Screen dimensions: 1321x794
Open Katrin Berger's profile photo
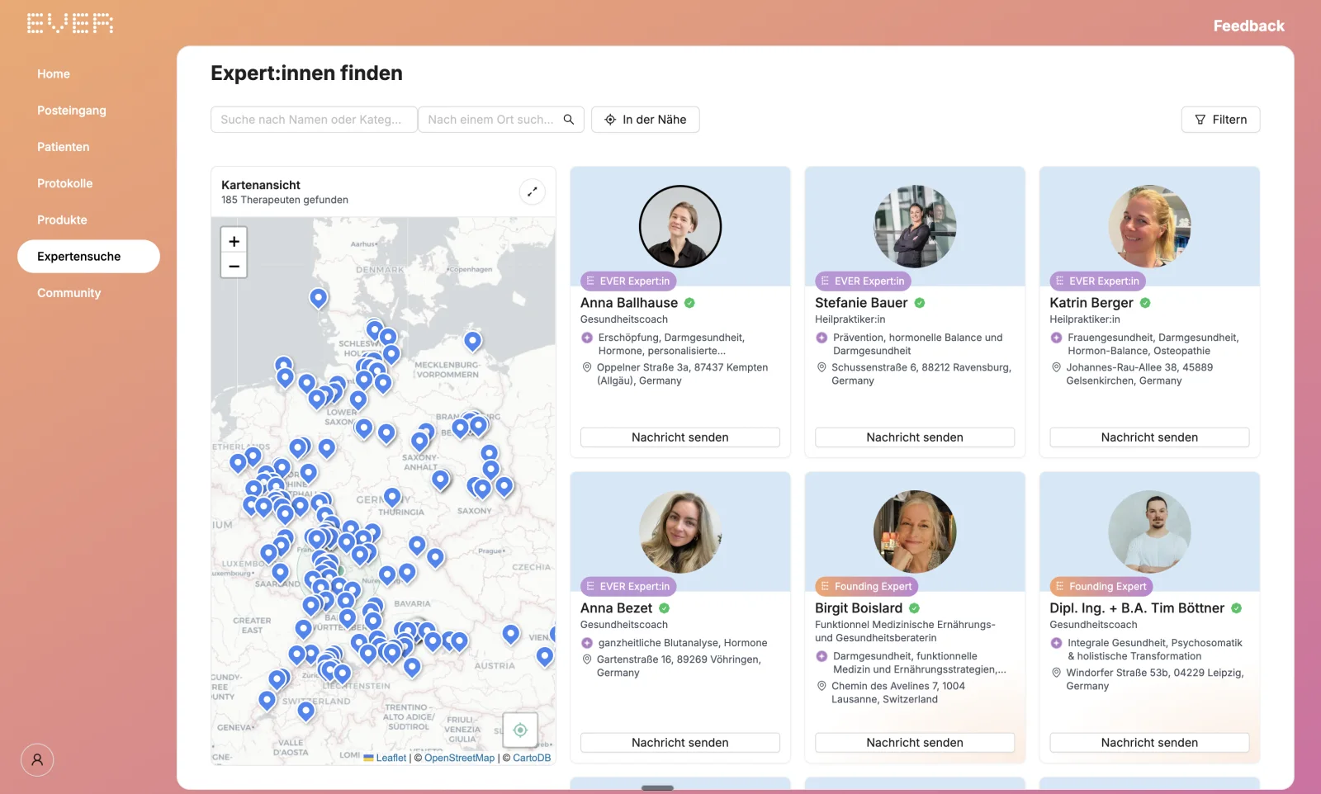coord(1149,226)
